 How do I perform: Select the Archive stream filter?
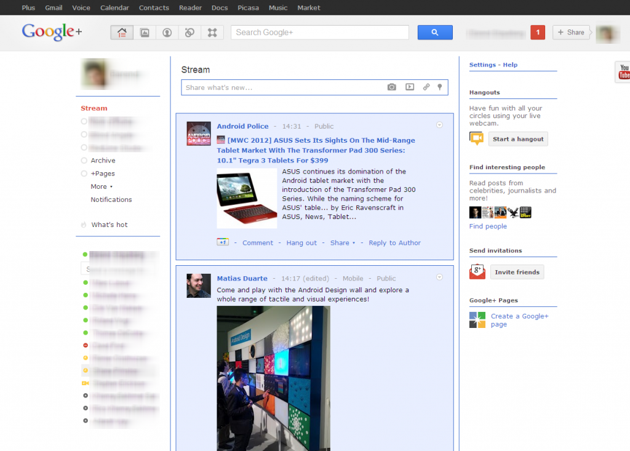(103, 161)
